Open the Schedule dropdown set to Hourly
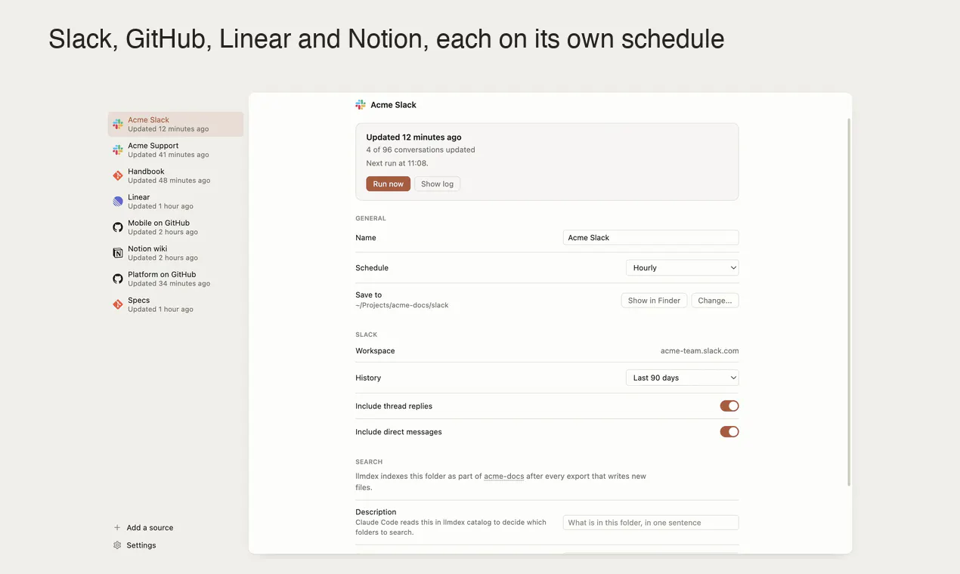 point(682,267)
